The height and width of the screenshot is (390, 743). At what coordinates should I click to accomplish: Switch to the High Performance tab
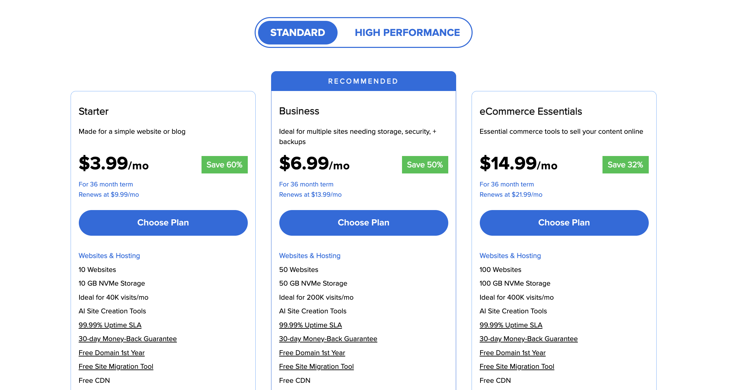click(x=407, y=32)
